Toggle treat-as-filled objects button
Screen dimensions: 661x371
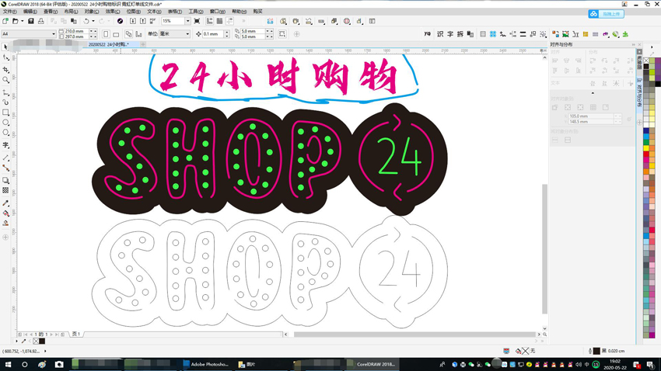(x=282, y=34)
